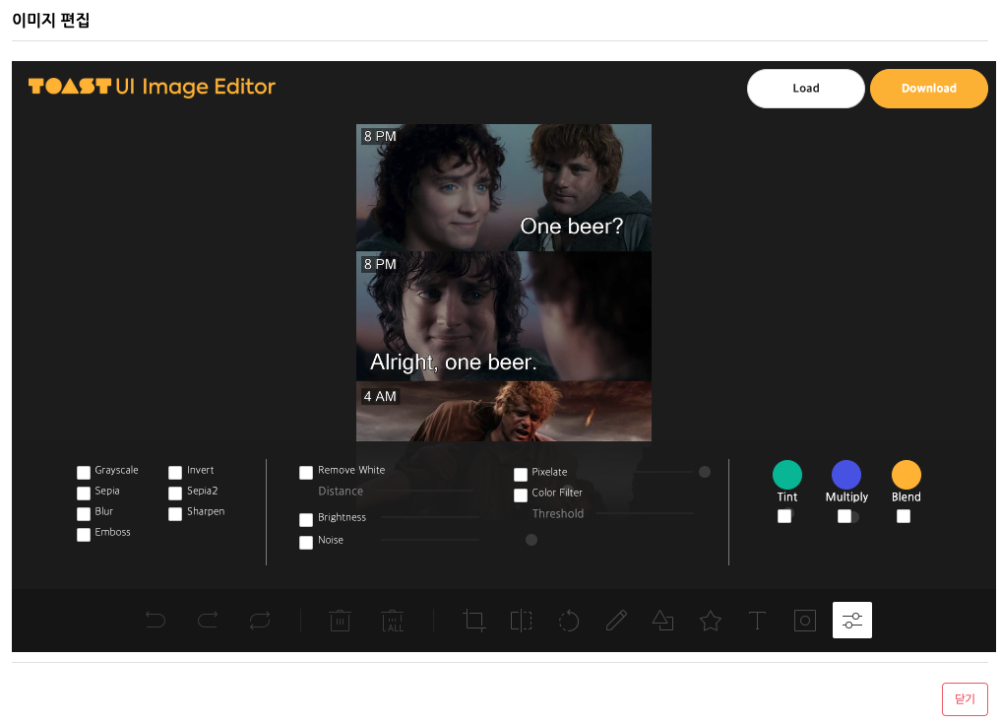Screen dimensions: 1001x725
Task: Select the Draw pencil tool
Action: (x=616, y=621)
